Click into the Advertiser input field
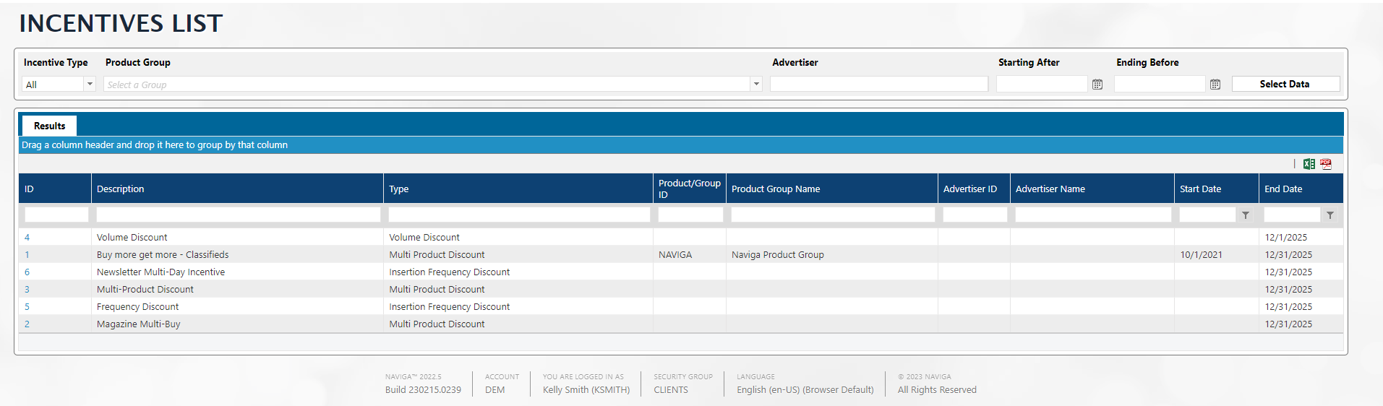This screenshot has width=1383, height=406. [x=878, y=85]
